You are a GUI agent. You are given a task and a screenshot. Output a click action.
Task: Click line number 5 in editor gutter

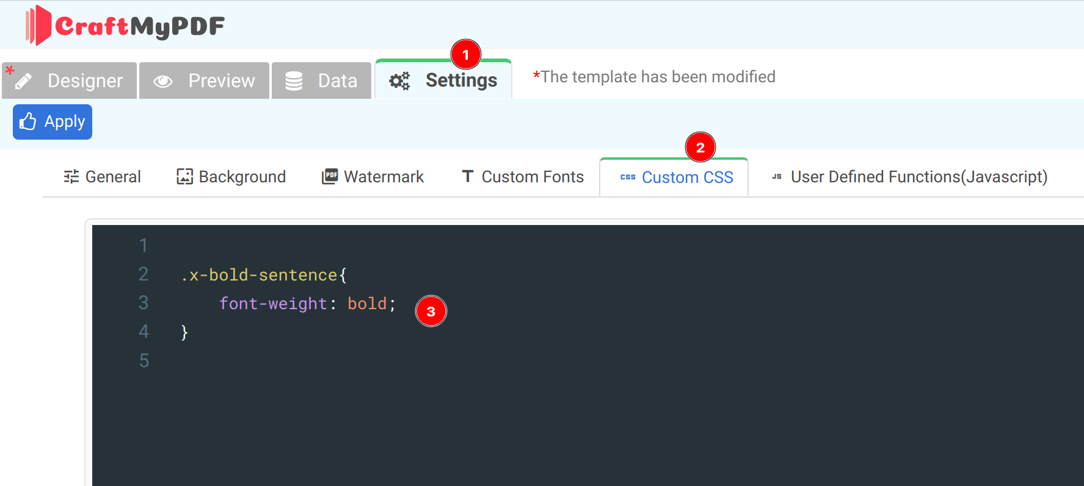[144, 361]
